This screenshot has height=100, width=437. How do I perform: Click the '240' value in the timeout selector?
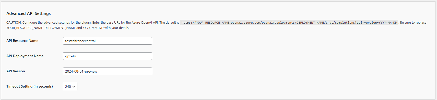coord(68,87)
